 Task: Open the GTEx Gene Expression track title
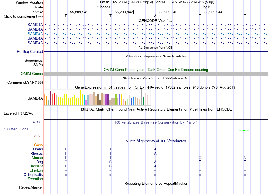[156, 87]
